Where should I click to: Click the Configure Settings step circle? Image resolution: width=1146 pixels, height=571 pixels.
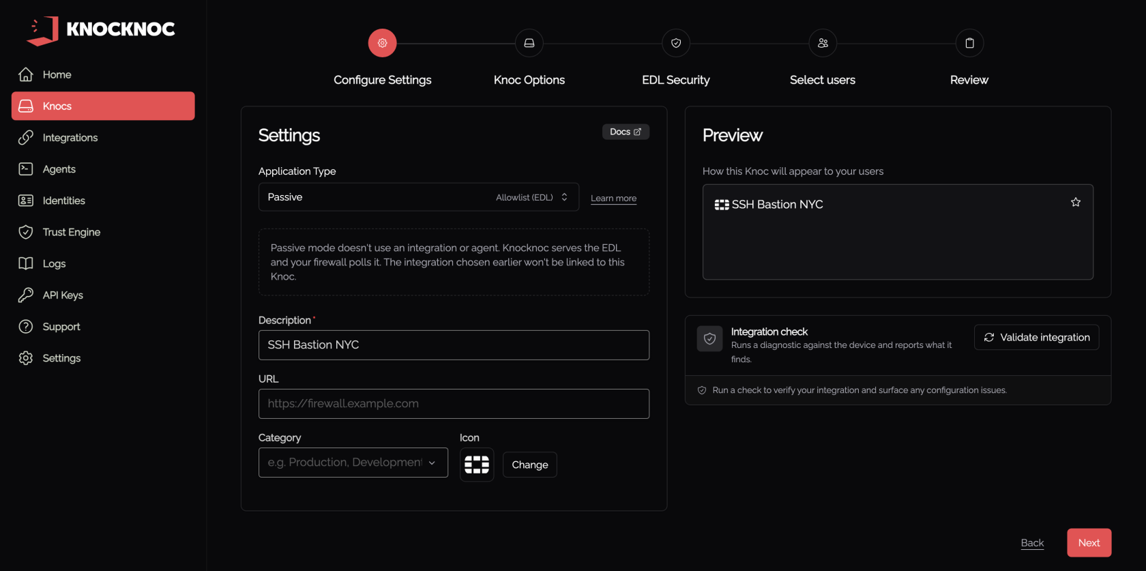pyautogui.click(x=383, y=43)
